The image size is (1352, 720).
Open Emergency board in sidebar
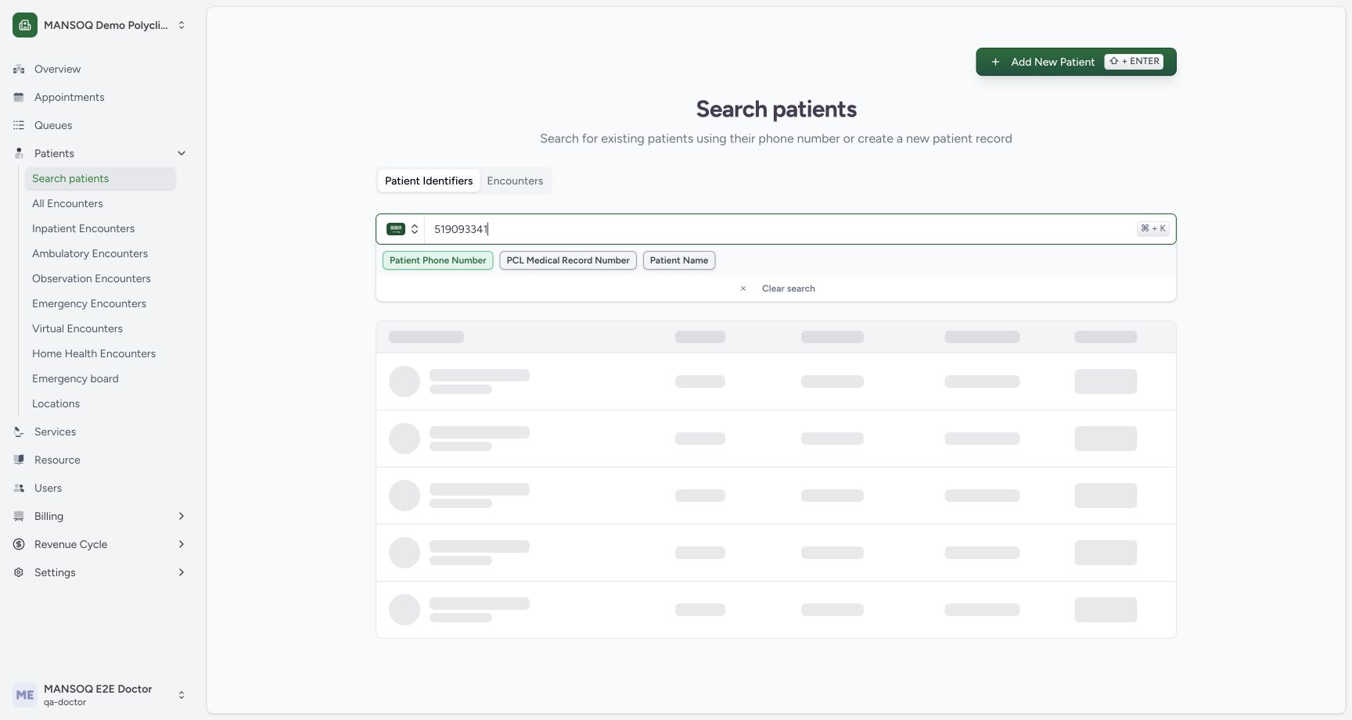(75, 378)
